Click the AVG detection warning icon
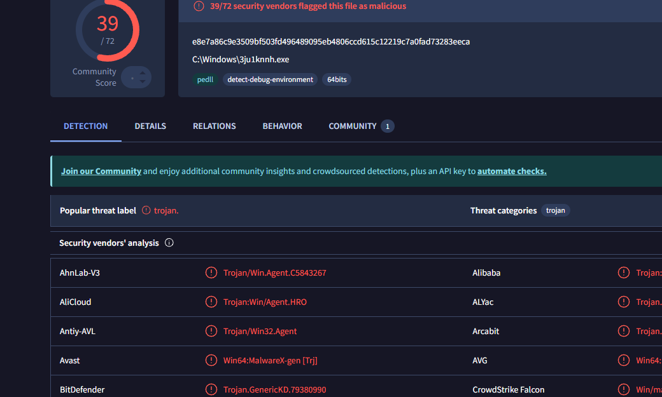This screenshot has height=397, width=662. pyautogui.click(x=624, y=360)
